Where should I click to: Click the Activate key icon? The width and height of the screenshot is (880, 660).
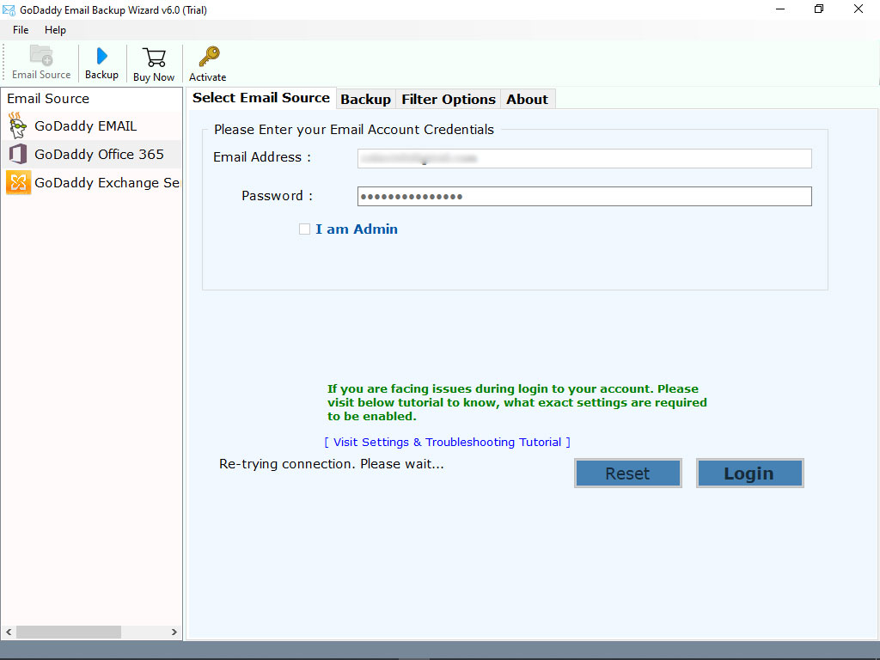(x=209, y=57)
